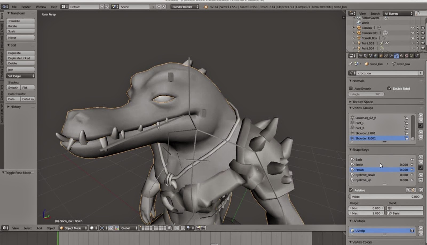This screenshot has height=245, width=427.
Task: Open the Blender Render engine dropdown
Action: tap(185, 7)
